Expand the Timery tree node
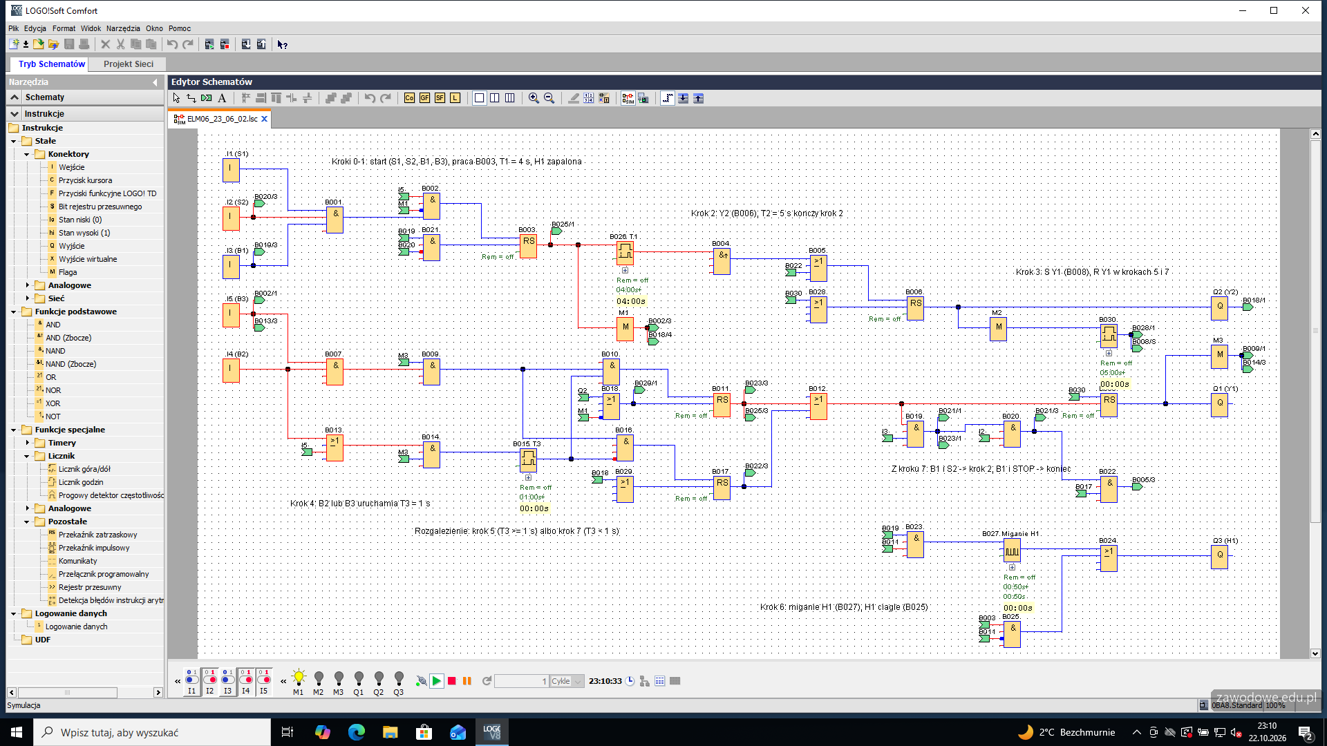 point(27,443)
